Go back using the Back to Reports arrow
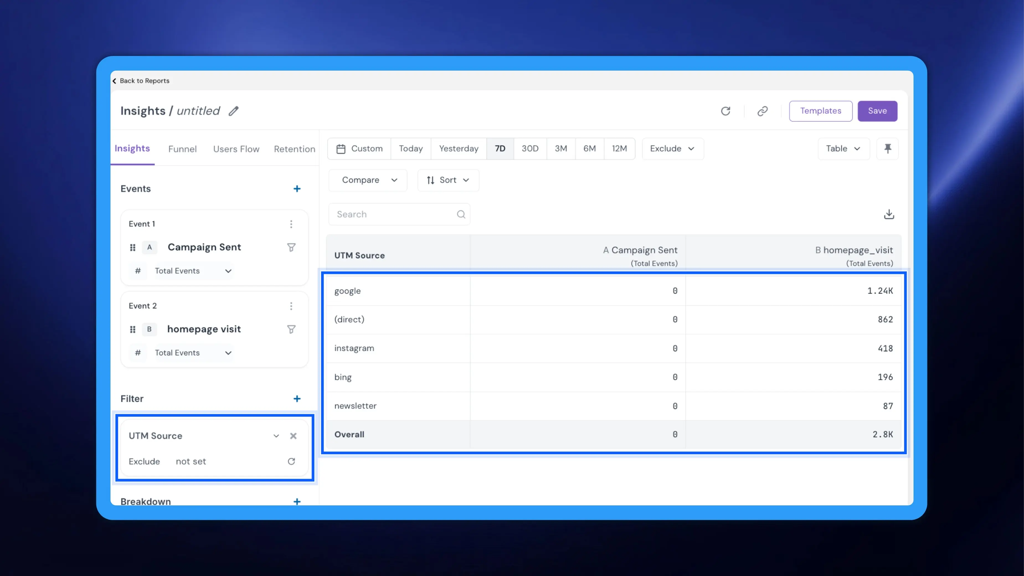The image size is (1024, 576). click(x=114, y=81)
